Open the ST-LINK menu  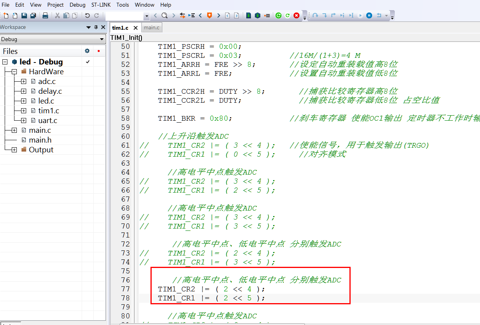[101, 5]
